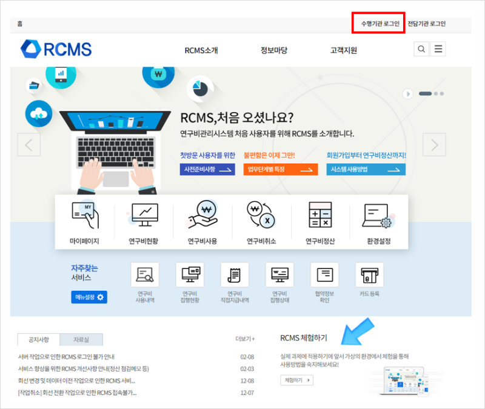Click the 수행기관 로그인 button
The height and width of the screenshot is (409, 485).
coord(378,23)
